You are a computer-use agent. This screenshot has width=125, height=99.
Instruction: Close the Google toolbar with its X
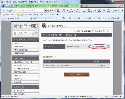(3, 10)
